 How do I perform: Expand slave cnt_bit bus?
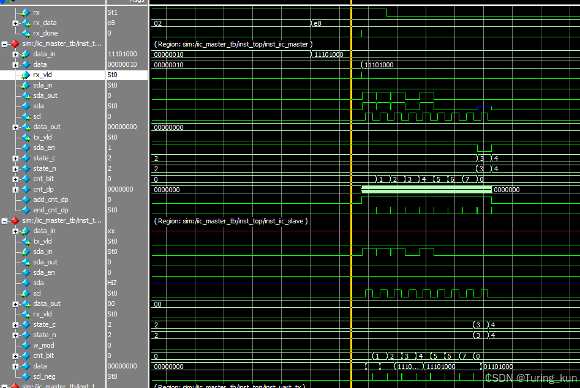coord(15,356)
